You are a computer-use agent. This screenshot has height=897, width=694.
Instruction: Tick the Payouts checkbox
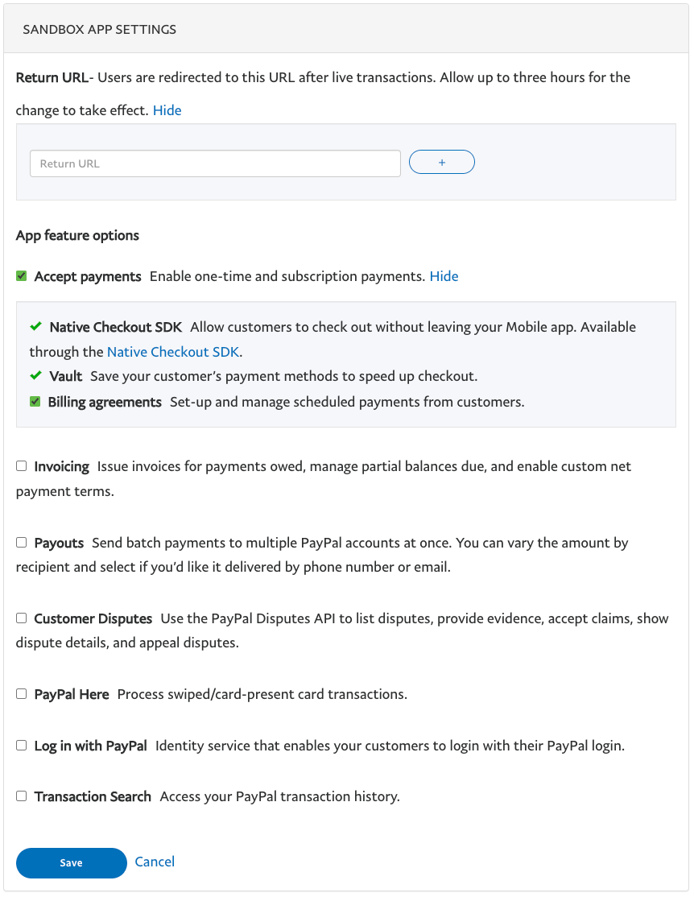22,543
